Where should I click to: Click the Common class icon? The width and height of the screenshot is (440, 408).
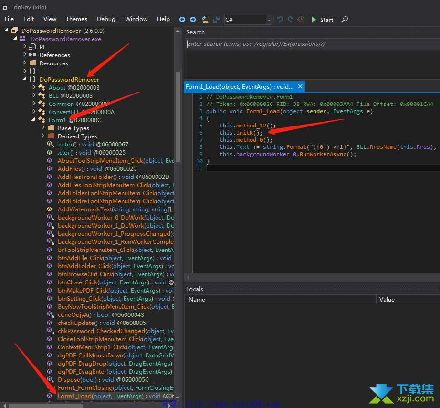(42, 104)
